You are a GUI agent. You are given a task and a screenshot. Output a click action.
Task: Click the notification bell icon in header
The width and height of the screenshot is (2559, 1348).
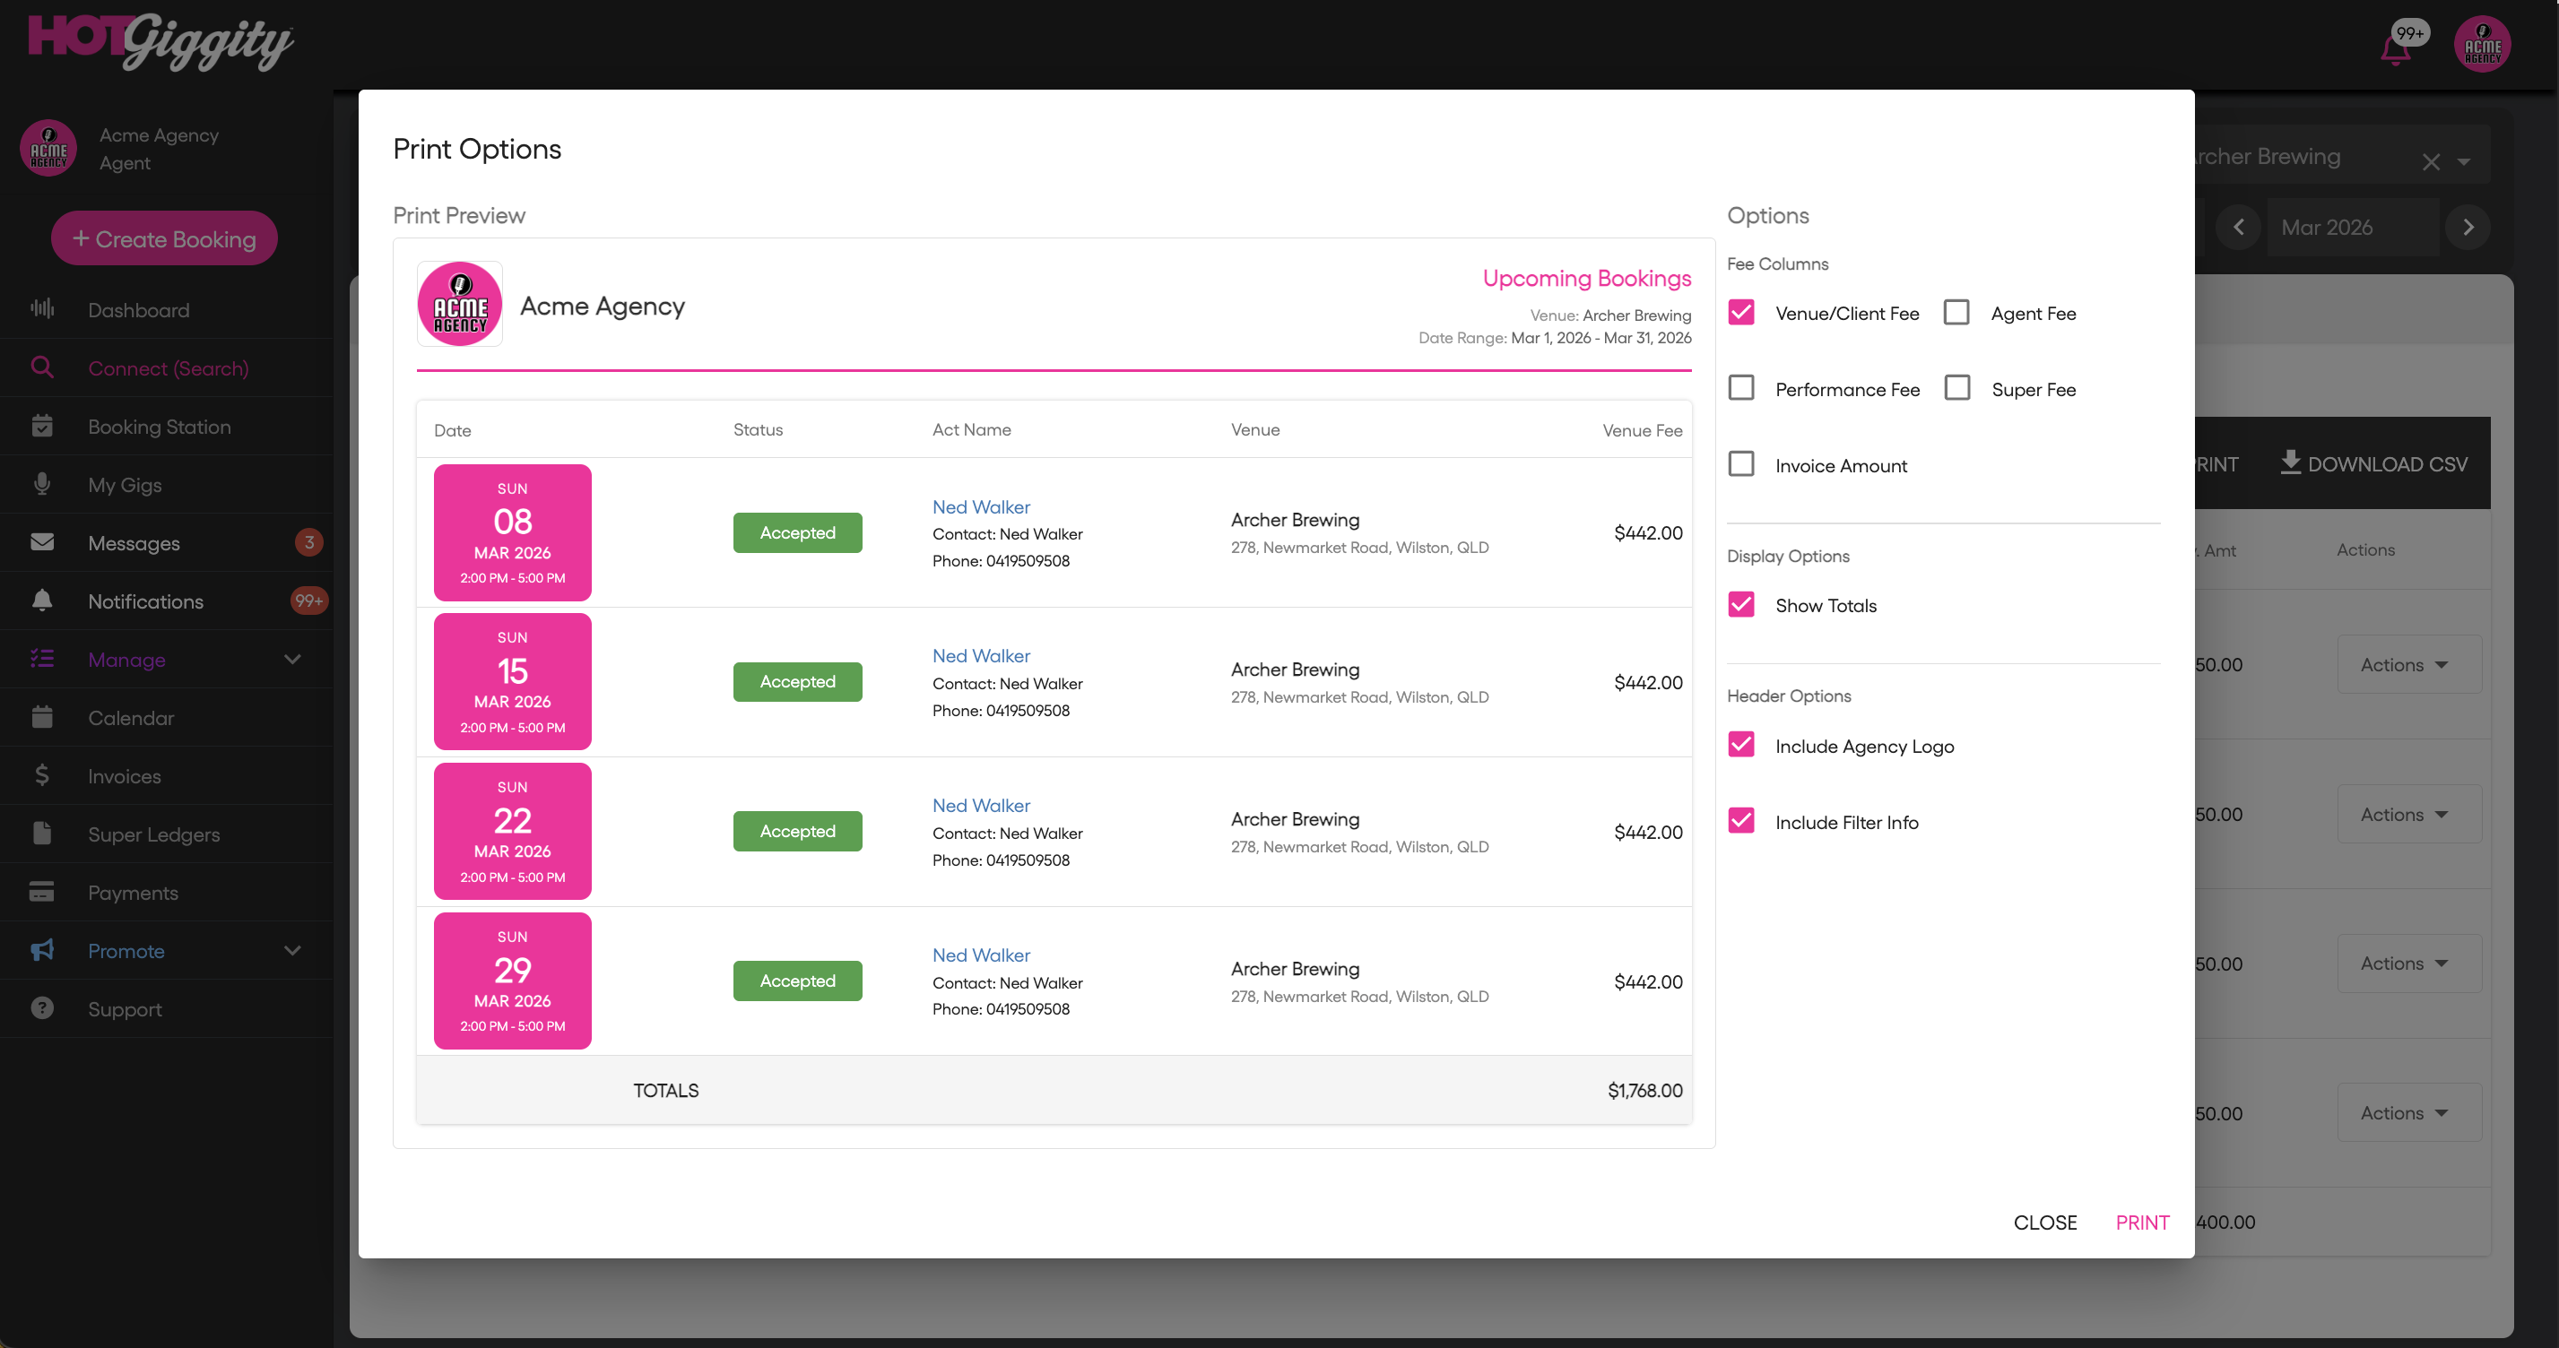click(x=2395, y=48)
